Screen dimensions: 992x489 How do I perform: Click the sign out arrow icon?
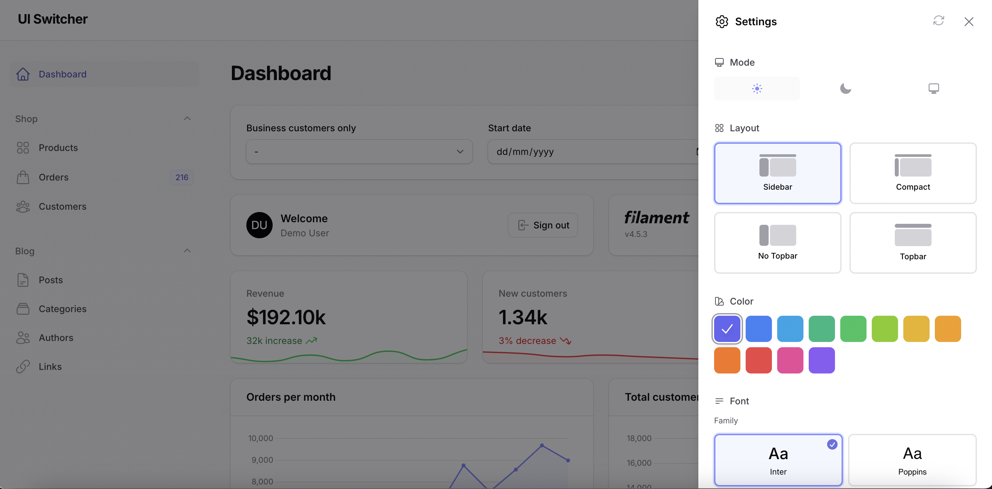pos(523,225)
